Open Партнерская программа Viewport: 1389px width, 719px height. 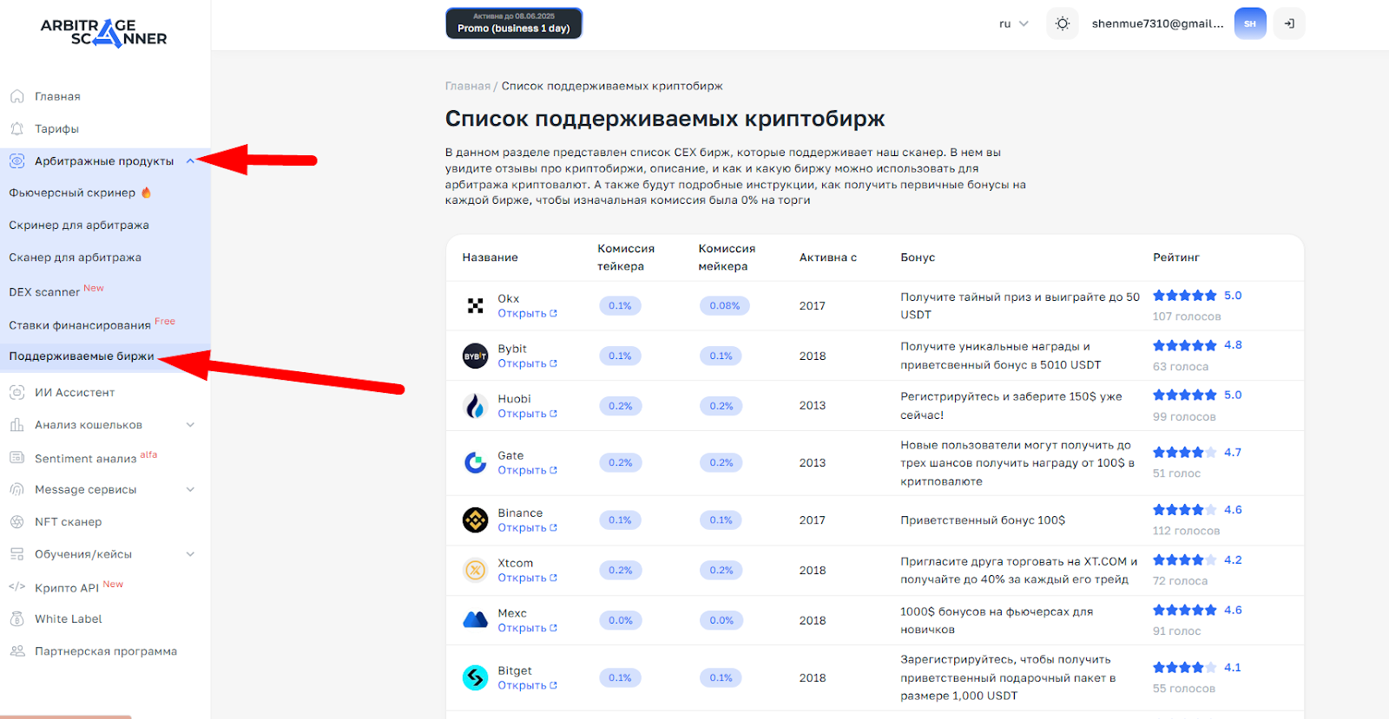pos(106,651)
